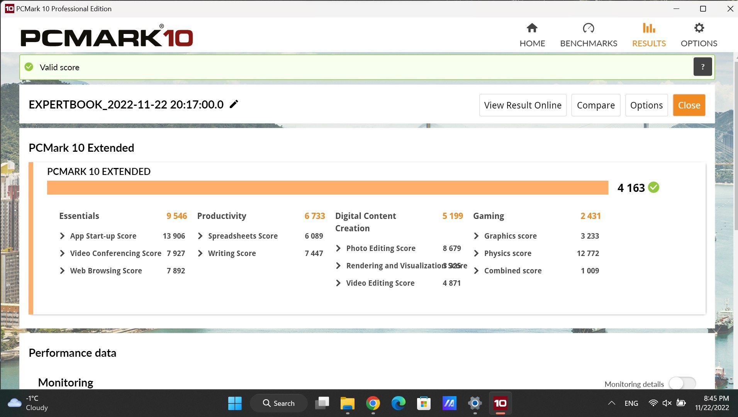Show hidden tray icons chevron
Screen dimensions: 738x417
(611, 403)
